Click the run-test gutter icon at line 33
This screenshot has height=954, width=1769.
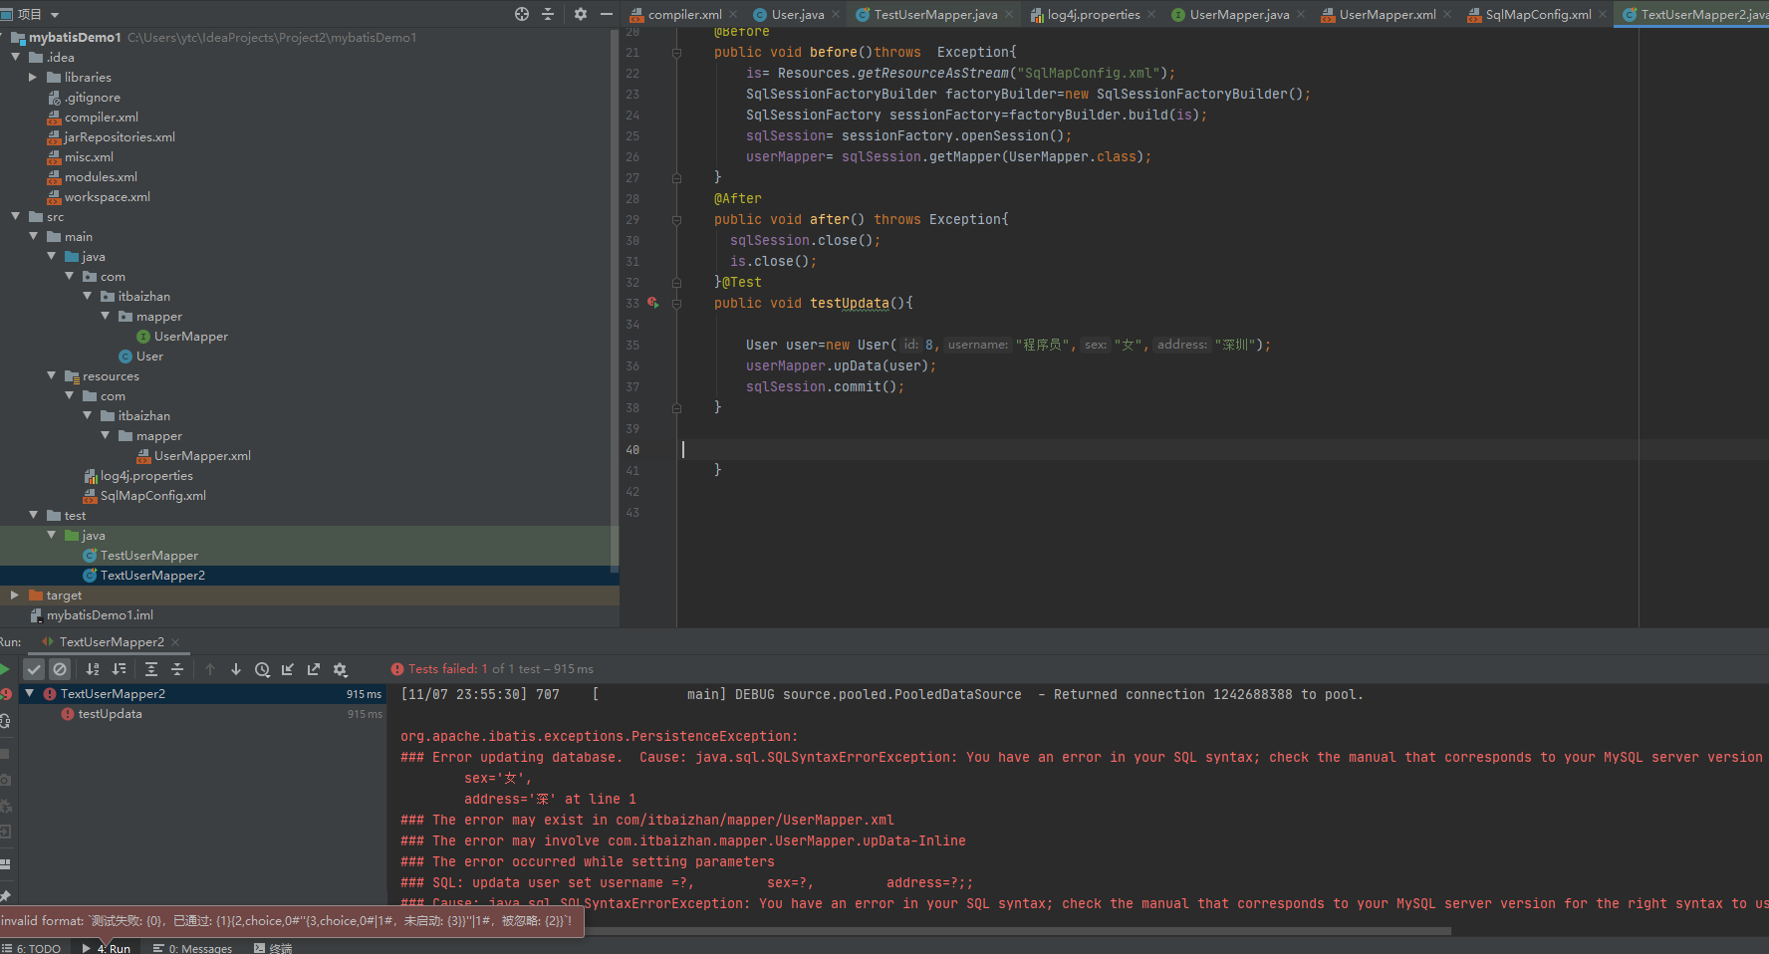(x=652, y=303)
